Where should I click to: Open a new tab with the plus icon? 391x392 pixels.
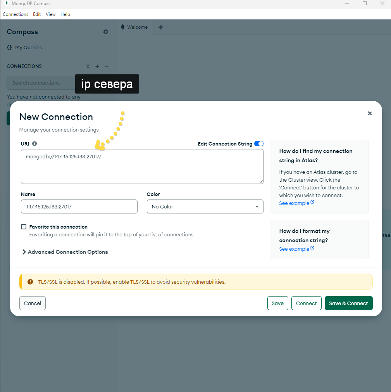coord(161,27)
